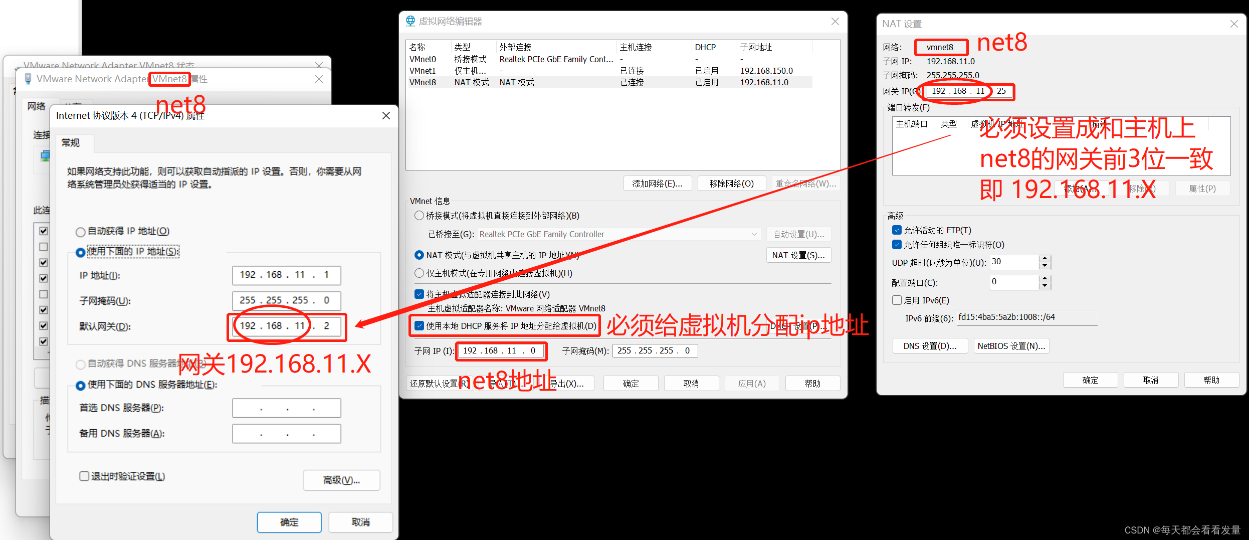Close the NAT 设置 window
The width and height of the screenshot is (1249, 540).
point(1234,24)
